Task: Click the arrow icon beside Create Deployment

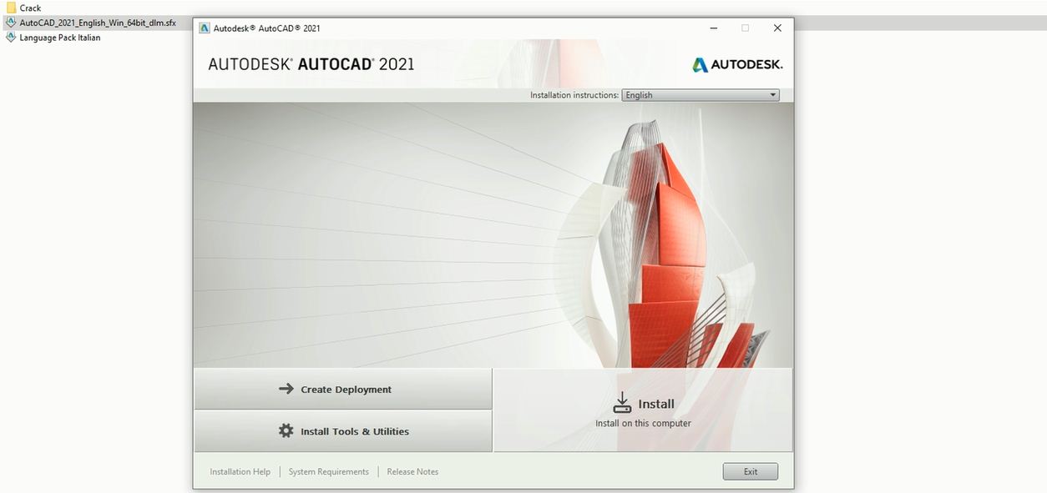Action: coord(286,389)
